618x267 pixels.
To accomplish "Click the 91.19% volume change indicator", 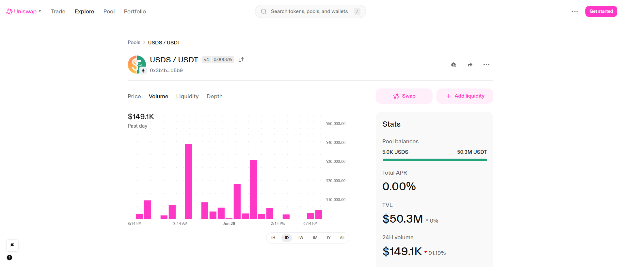I will pos(435,253).
